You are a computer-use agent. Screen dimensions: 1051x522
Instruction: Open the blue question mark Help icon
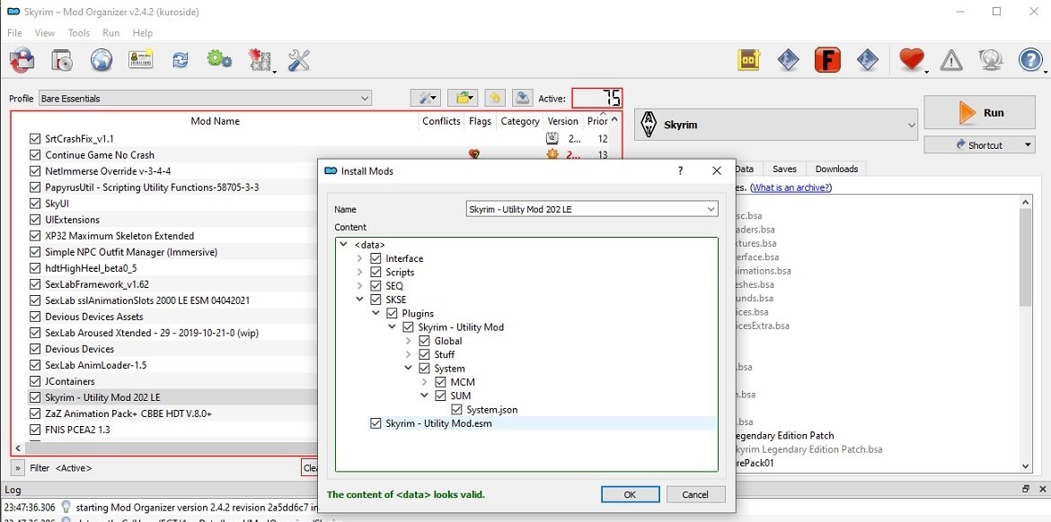[x=1030, y=60]
